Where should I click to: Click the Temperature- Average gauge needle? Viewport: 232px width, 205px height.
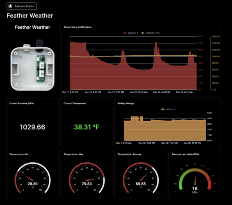point(144,177)
